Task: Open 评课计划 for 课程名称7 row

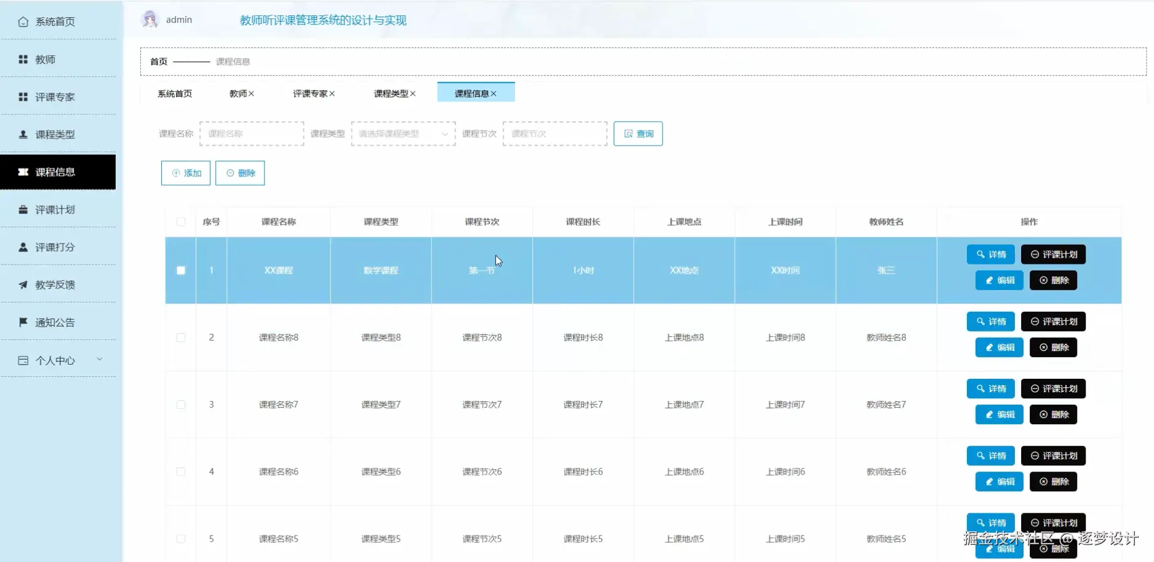Action: point(1053,389)
